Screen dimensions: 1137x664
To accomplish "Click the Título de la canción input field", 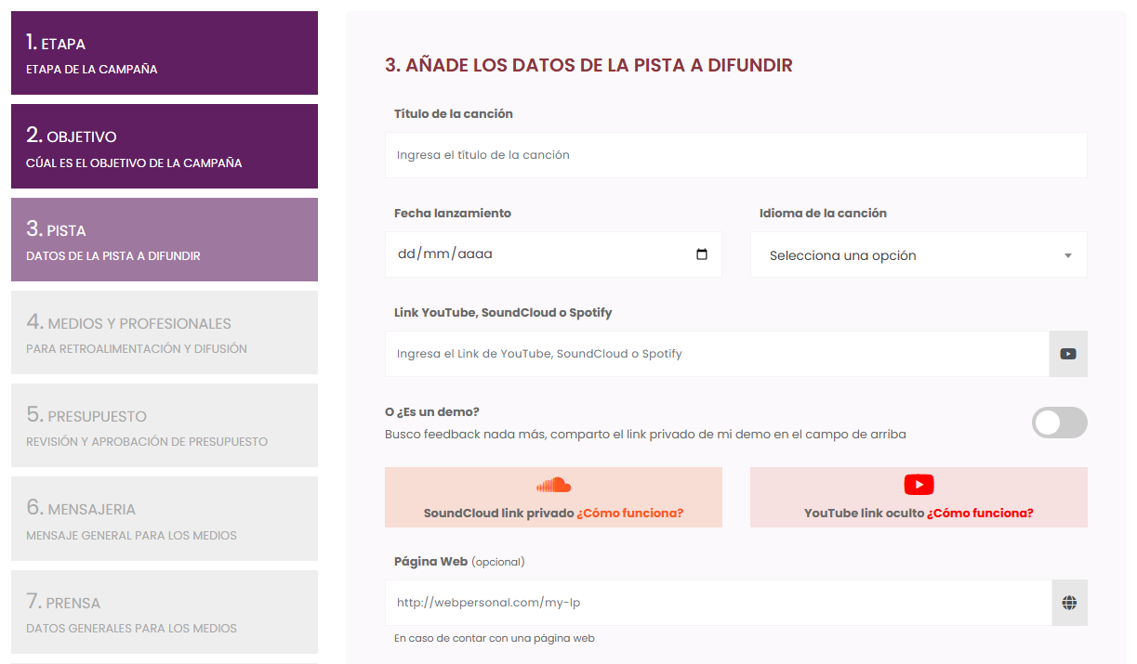I will click(735, 154).
